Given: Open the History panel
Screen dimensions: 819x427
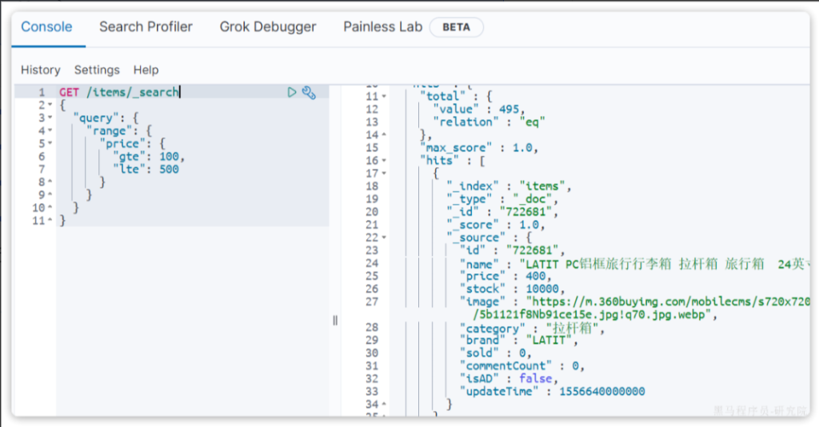Looking at the screenshot, I should 40,70.
